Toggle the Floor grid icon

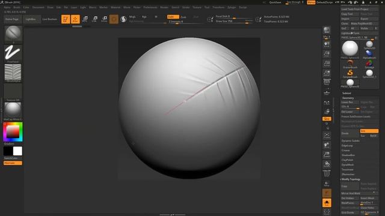(x=327, y=92)
